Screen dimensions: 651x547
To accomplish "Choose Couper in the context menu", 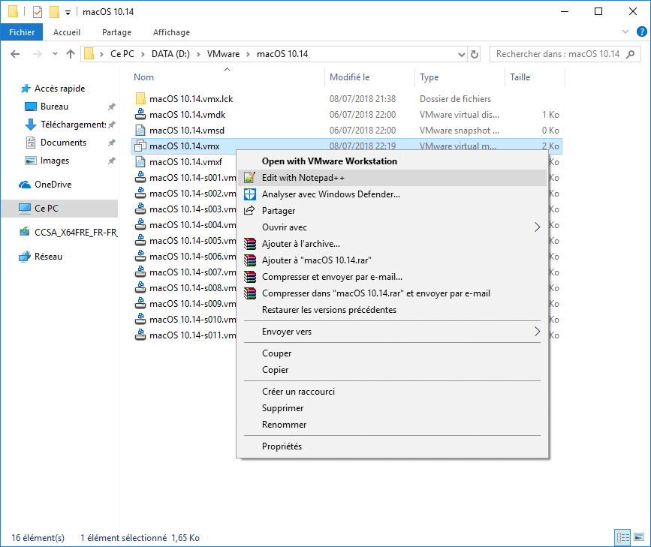I will click(x=393, y=353).
